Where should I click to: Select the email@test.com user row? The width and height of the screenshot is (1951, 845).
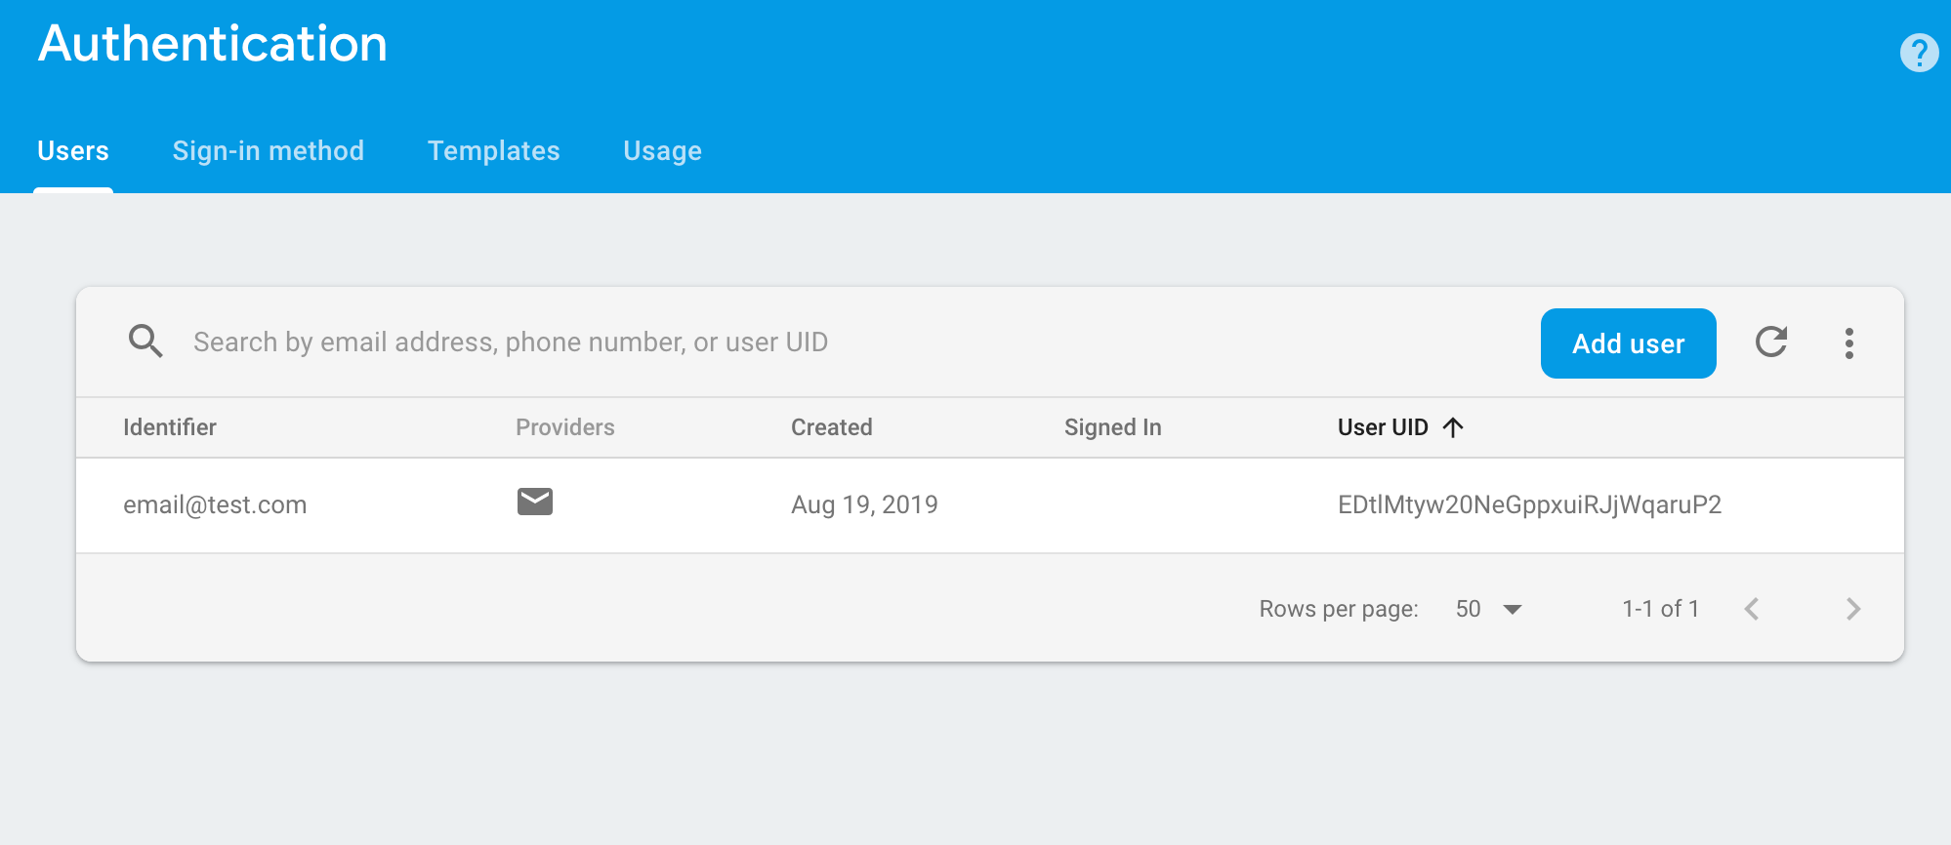click(215, 504)
